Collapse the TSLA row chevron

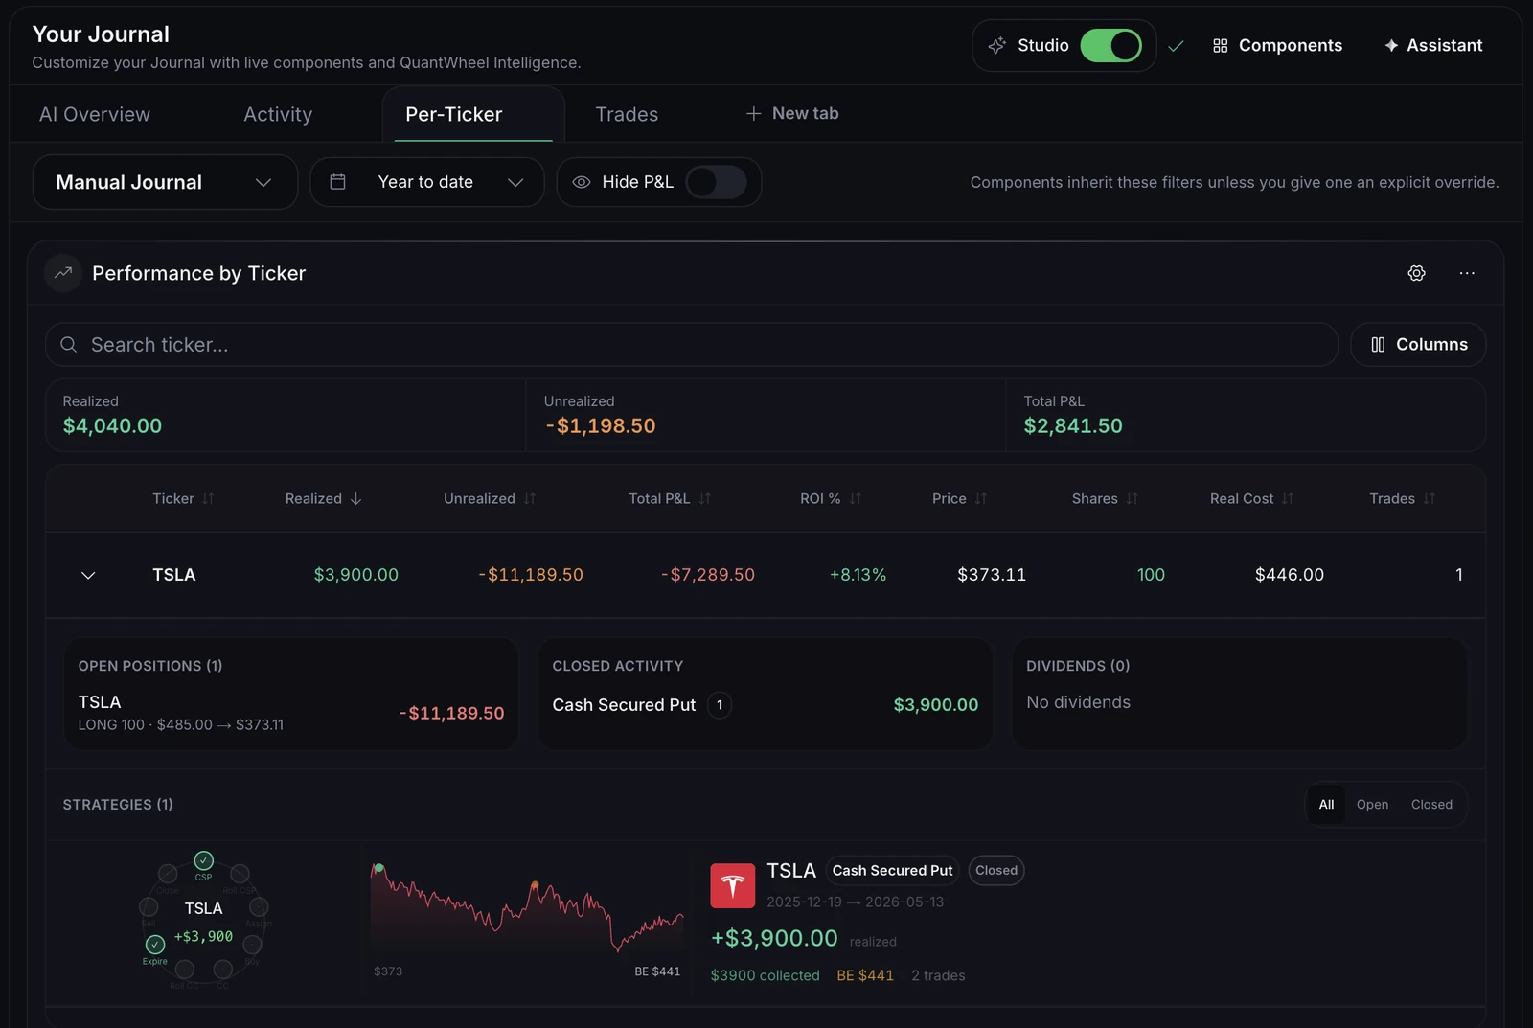[x=88, y=575]
